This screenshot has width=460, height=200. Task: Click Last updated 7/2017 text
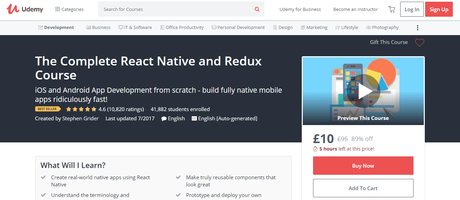pos(130,119)
